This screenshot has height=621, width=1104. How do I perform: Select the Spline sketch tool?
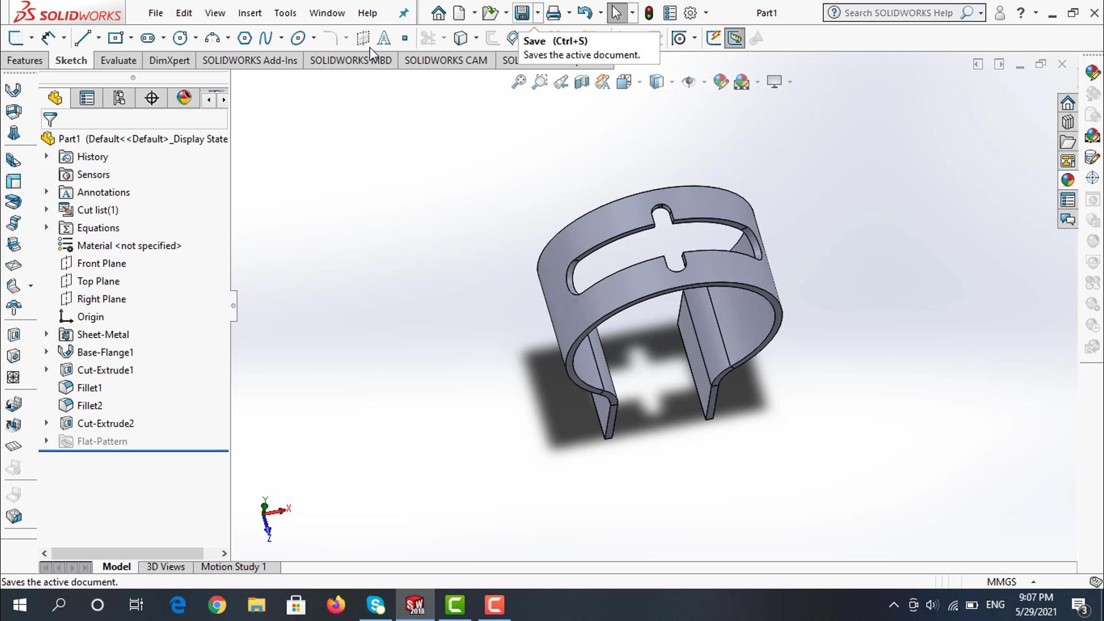click(265, 39)
